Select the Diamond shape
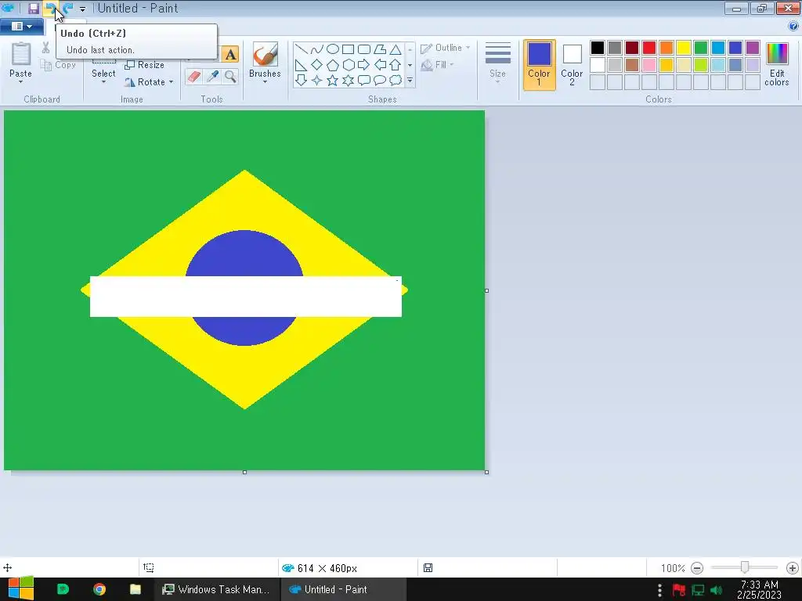Screen dimensions: 802x601 (316, 65)
